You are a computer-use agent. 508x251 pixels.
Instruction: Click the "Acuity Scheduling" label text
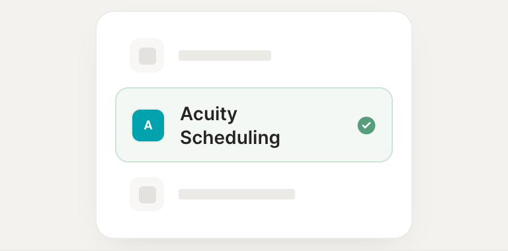(x=230, y=126)
